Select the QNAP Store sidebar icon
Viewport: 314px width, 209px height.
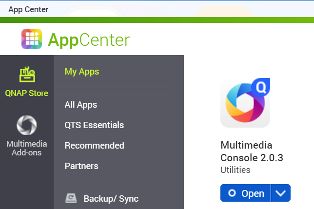point(27,75)
